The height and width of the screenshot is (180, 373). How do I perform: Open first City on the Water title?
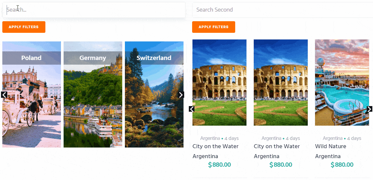pos(216,146)
